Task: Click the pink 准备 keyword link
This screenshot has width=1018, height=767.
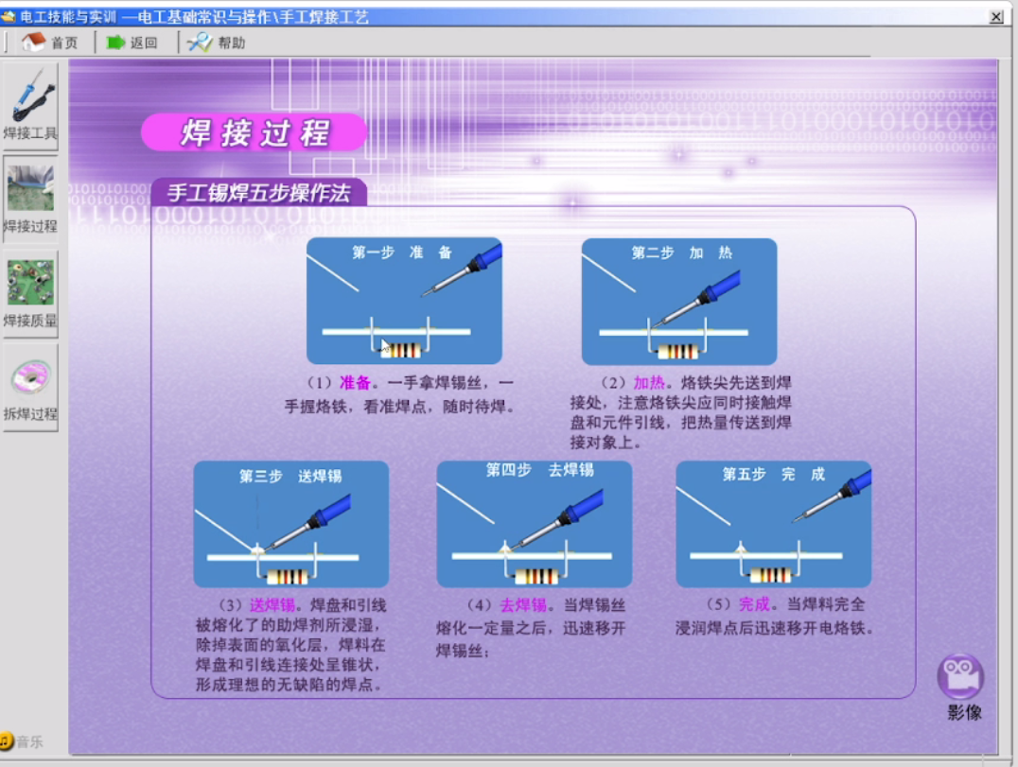Action: click(355, 384)
